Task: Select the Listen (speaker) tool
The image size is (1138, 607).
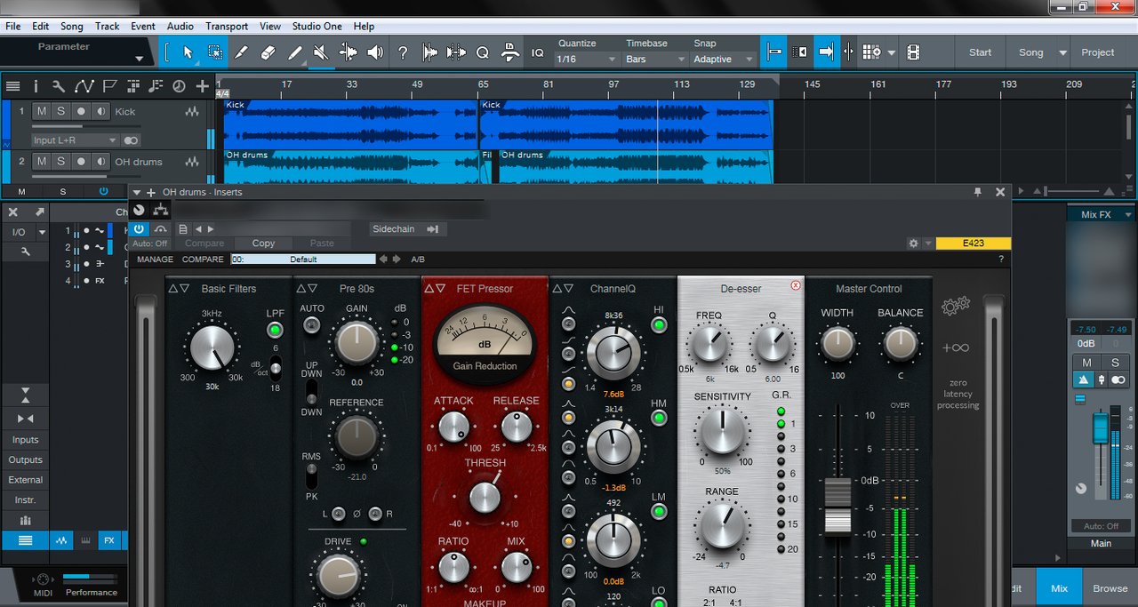Action: coord(375,52)
